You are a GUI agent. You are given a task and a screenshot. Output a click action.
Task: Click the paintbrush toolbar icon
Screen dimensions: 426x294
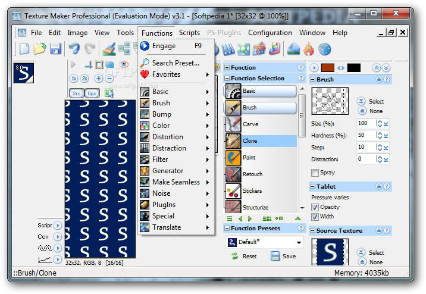click(x=109, y=49)
